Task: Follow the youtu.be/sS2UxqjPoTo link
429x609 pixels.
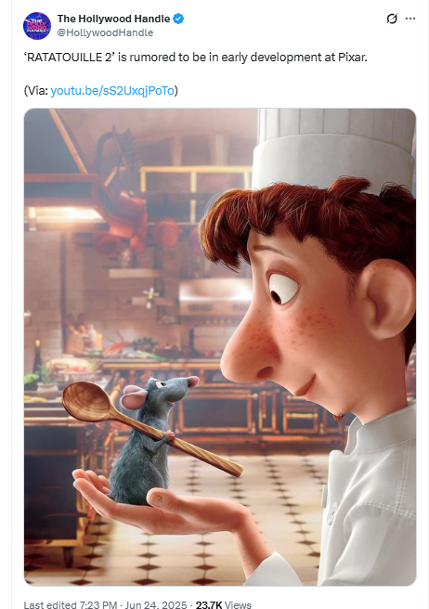Action: pos(112,90)
